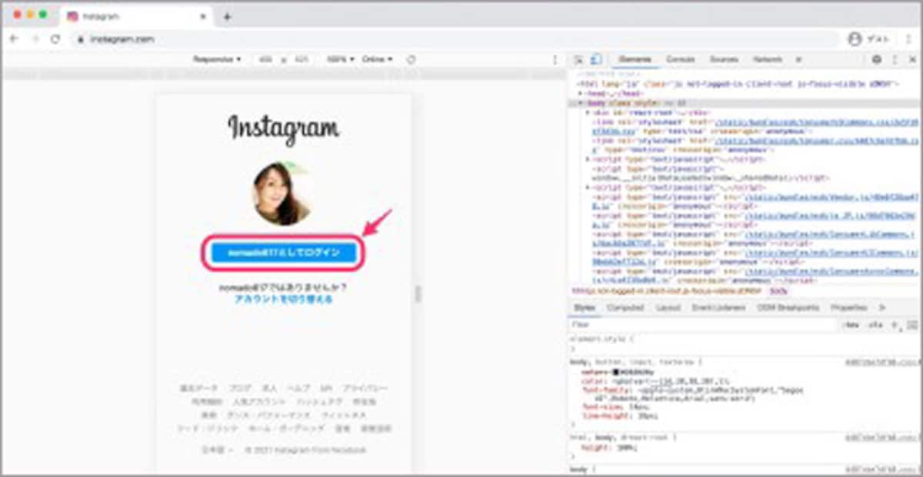Open the Responsive device dropdown
The height and width of the screenshot is (477, 923).
tap(217, 59)
